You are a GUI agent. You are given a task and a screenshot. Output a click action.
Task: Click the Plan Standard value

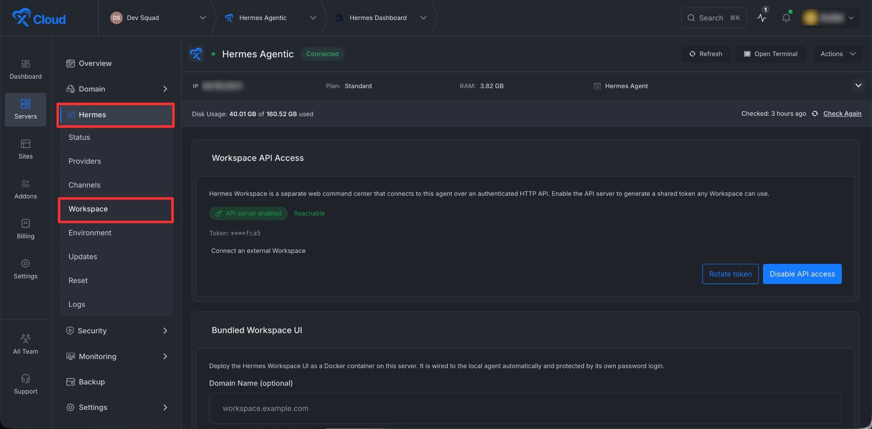[x=358, y=86]
